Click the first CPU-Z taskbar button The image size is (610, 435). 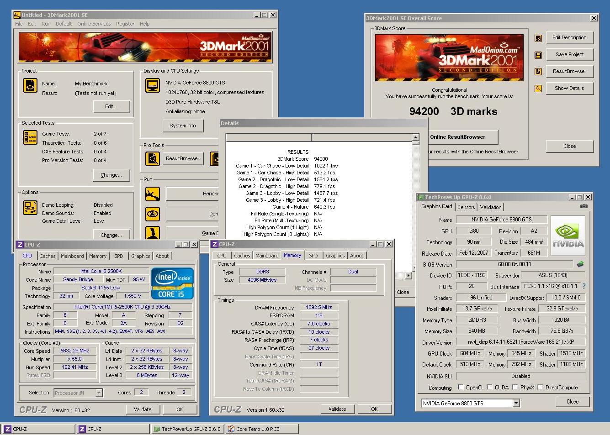pyautogui.click(x=39, y=429)
